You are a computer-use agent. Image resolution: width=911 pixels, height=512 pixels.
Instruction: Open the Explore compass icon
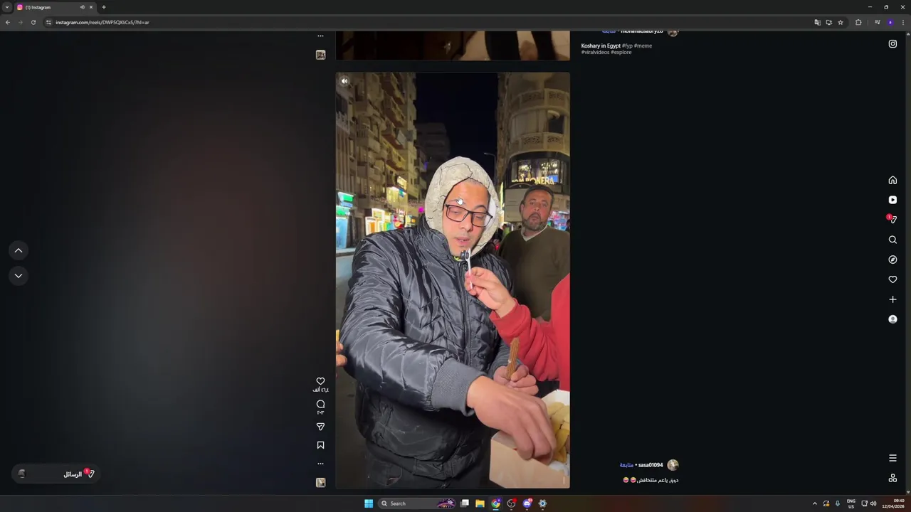click(892, 260)
